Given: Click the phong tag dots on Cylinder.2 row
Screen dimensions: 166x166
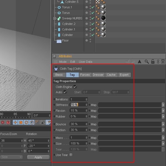Looking at the screenshot, I should tap(97, 24).
